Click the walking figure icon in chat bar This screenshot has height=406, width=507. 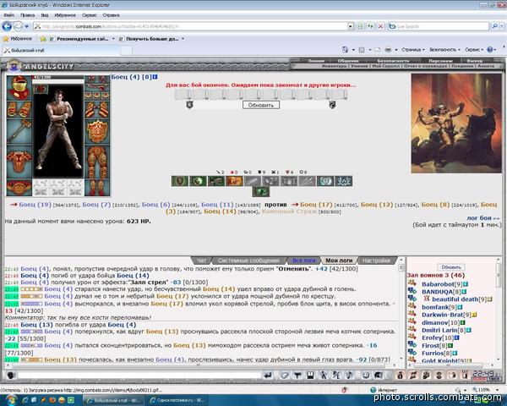(324, 376)
